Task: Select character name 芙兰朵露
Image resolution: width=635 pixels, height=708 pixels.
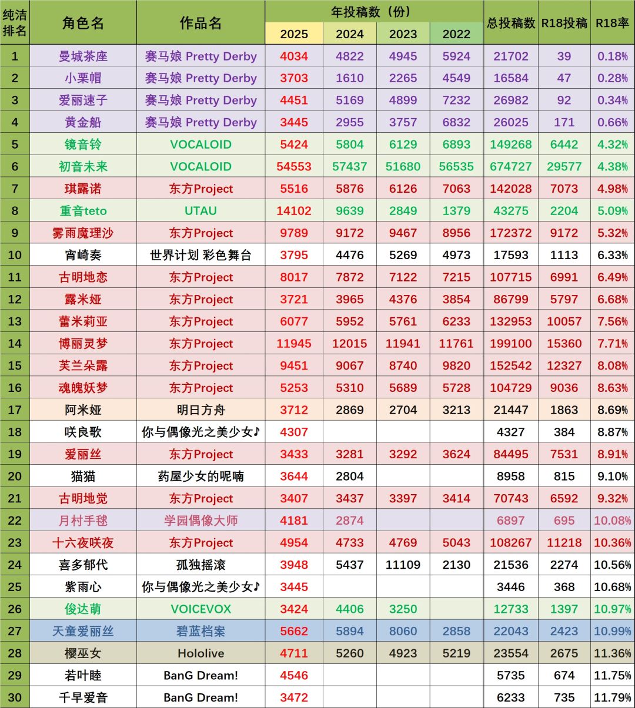Action: [x=83, y=366]
